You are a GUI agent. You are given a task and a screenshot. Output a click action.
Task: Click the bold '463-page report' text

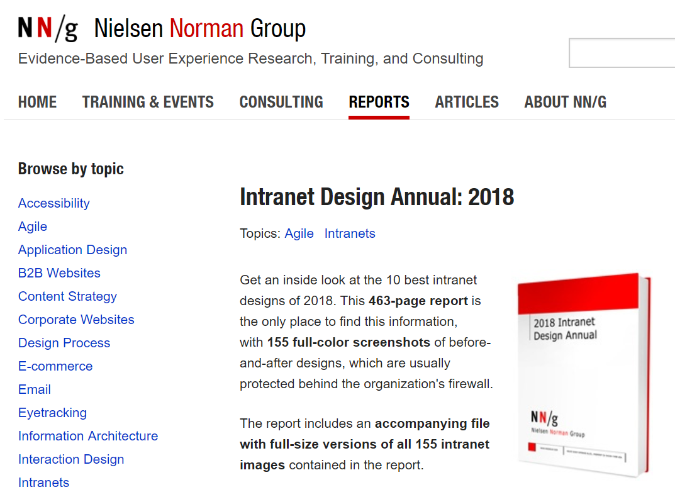tap(418, 301)
